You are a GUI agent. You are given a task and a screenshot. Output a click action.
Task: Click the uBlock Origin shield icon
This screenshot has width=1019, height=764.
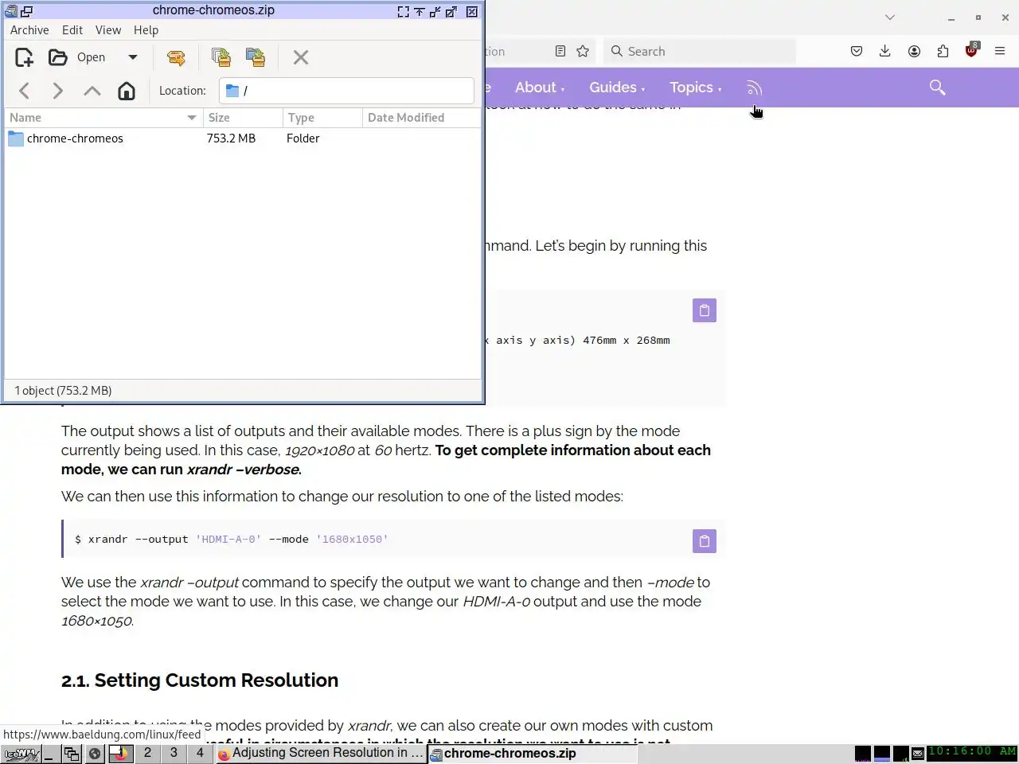971,50
